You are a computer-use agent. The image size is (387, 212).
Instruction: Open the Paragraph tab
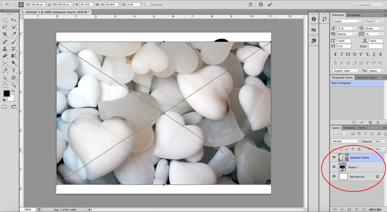(354, 15)
